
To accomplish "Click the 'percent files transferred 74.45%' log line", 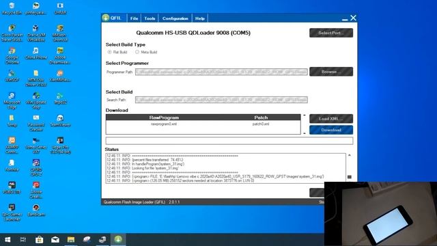I will 145,160.
